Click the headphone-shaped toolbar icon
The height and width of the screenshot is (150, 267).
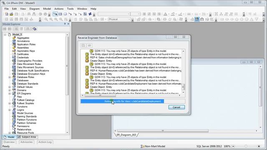(202, 19)
